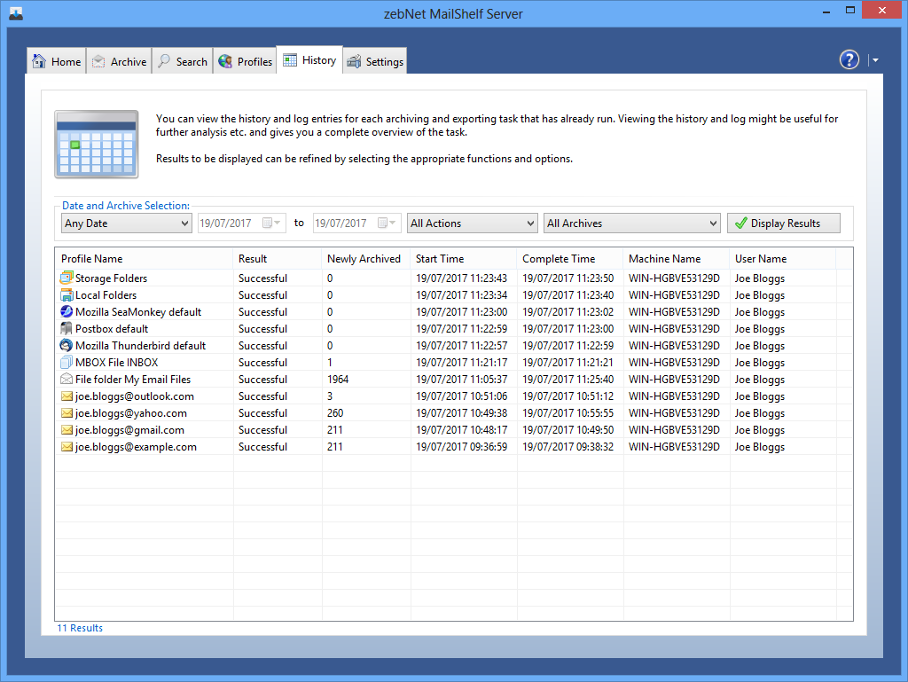Go to the Profiles tab
The width and height of the screenshot is (908, 682).
pos(245,62)
